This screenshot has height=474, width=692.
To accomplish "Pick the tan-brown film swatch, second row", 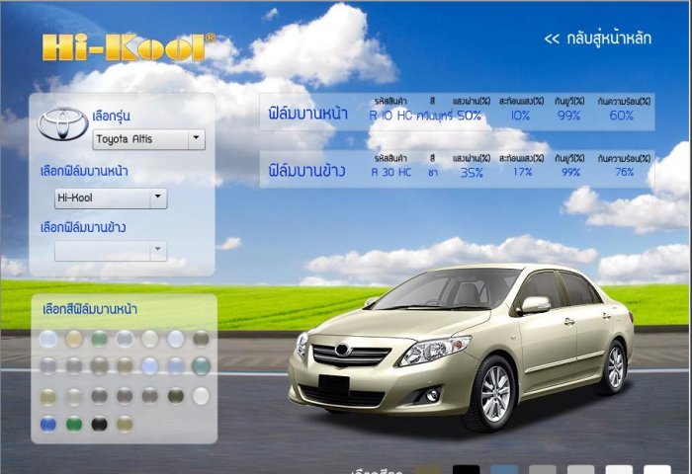I will 125,366.
